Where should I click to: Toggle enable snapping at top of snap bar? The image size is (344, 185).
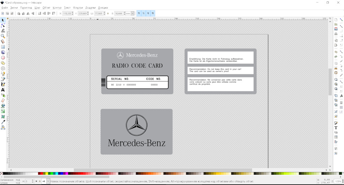[x=341, y=20]
